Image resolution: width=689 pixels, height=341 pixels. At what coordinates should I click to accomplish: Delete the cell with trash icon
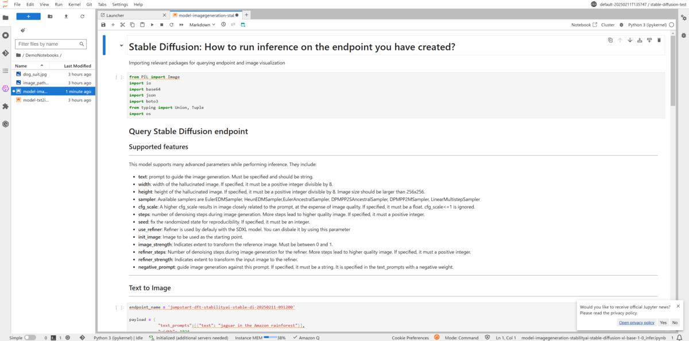(659, 40)
